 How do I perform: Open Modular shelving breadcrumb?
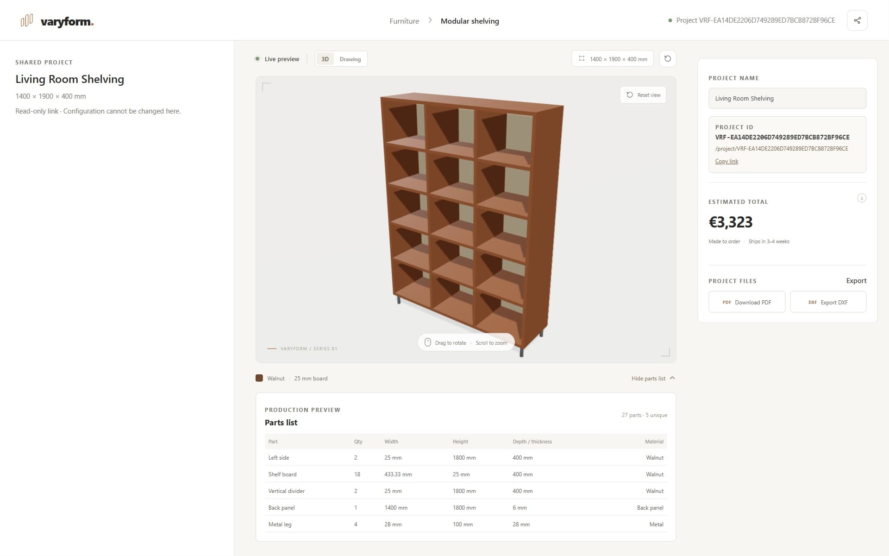point(470,21)
